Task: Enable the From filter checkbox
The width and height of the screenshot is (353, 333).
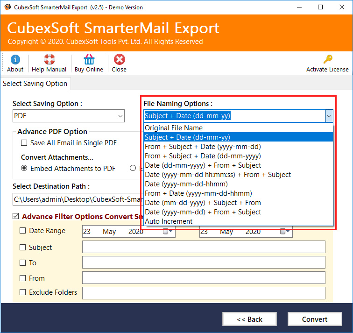Action: click(22, 278)
